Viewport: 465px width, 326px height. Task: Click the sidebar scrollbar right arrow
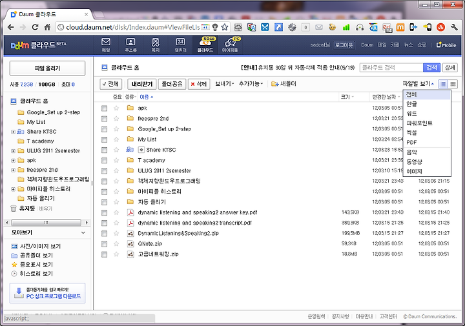87,223
